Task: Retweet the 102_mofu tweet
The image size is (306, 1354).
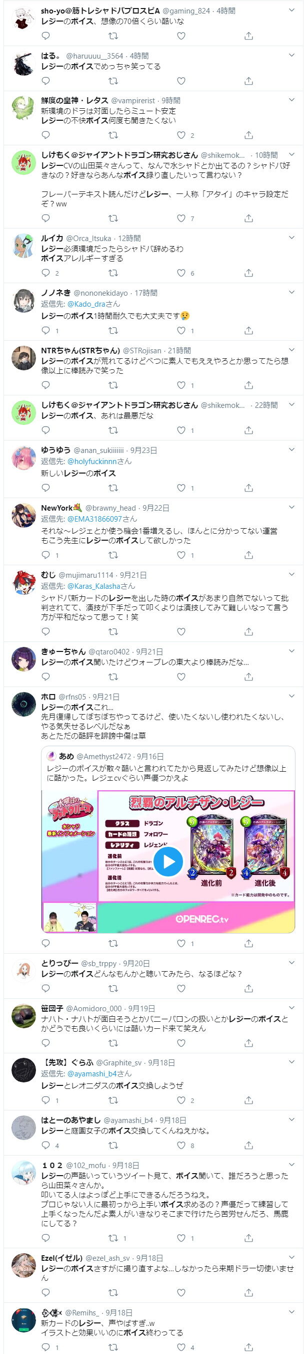Action: tap(113, 1238)
